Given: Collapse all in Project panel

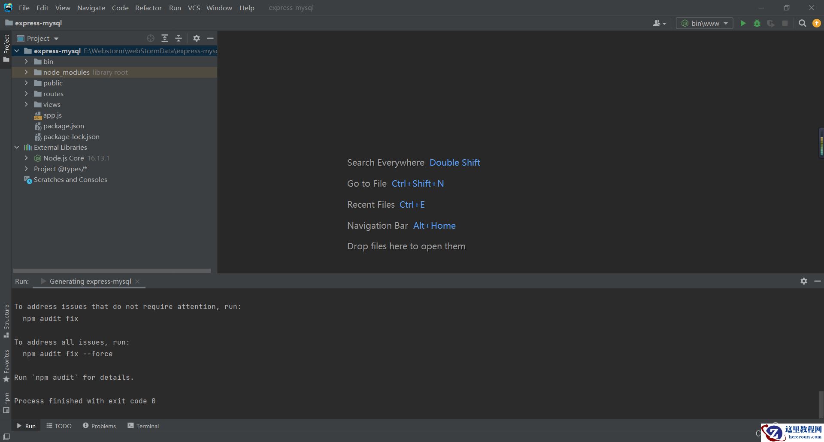Looking at the screenshot, I should tap(179, 38).
